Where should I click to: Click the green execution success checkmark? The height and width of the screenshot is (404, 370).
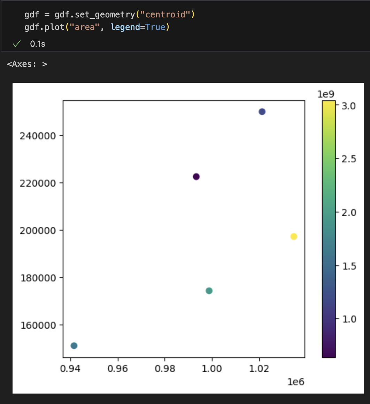pyautogui.click(x=16, y=44)
